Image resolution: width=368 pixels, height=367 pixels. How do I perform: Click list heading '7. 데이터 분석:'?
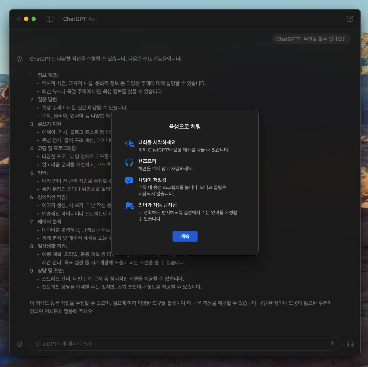tap(47, 222)
